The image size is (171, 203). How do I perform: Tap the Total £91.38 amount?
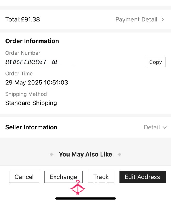(23, 19)
